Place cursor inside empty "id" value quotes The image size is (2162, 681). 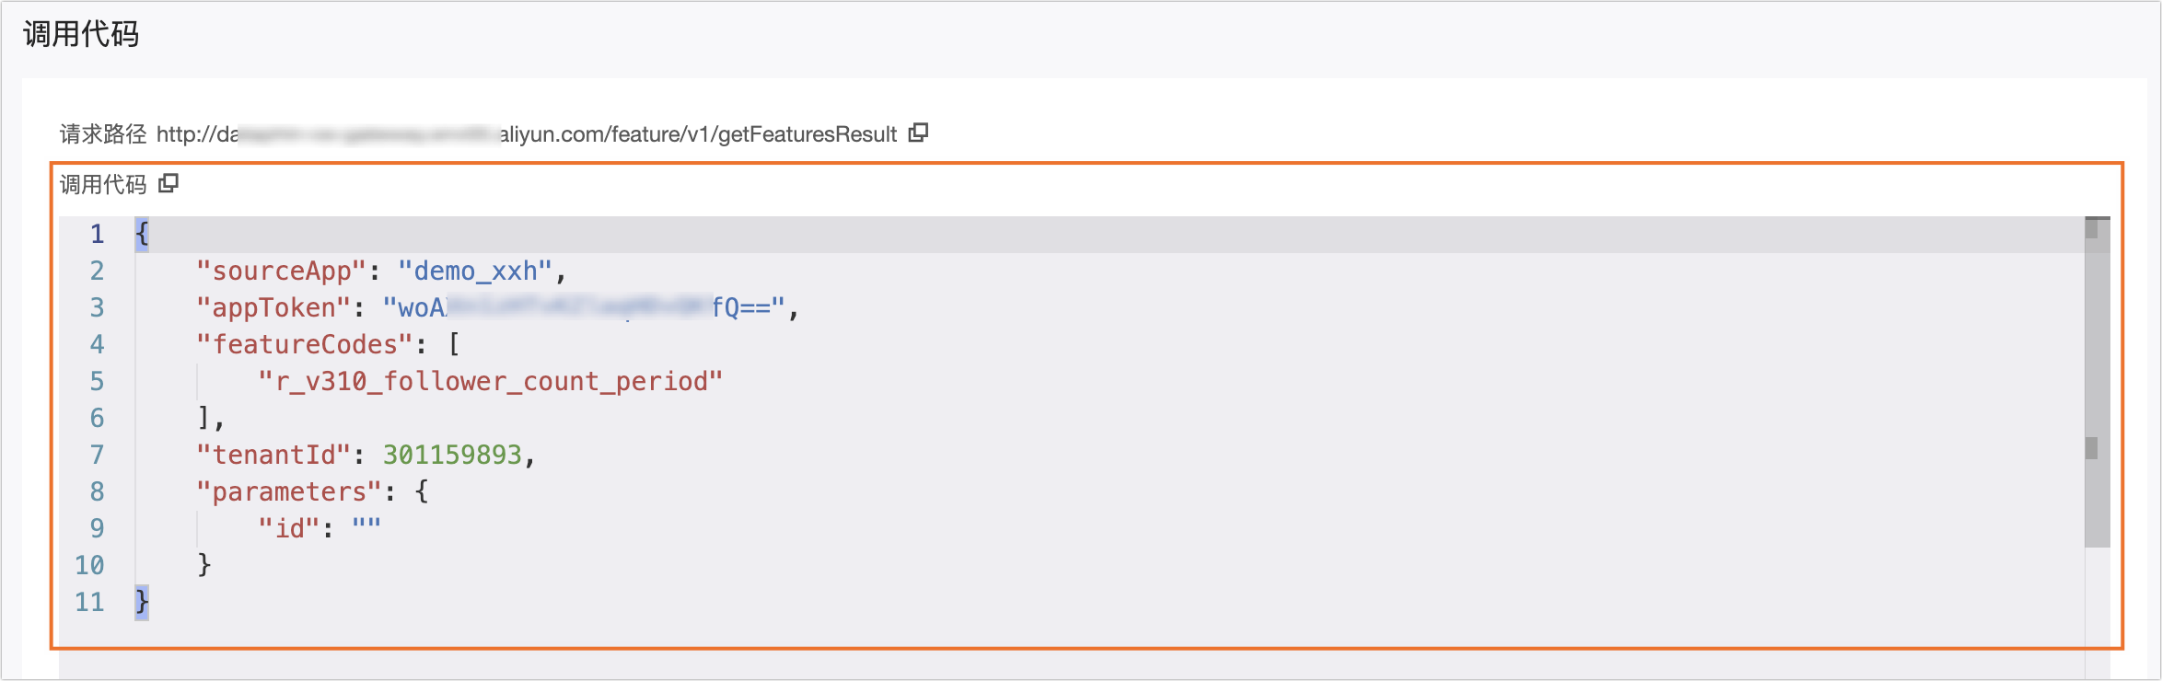[366, 528]
